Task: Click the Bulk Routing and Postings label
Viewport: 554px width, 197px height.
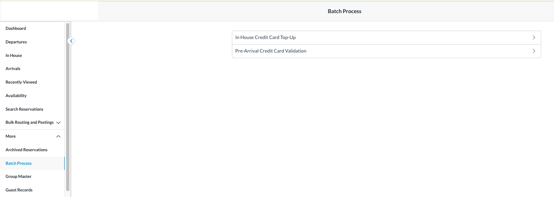Action: coord(29,122)
